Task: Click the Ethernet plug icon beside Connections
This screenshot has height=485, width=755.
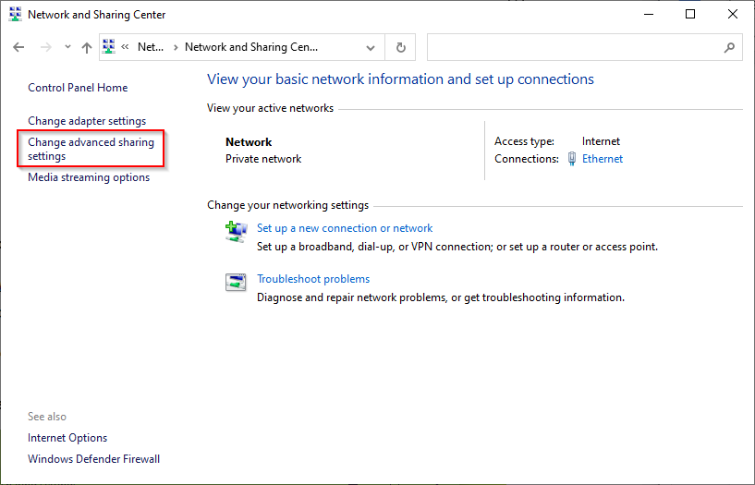Action: (572, 159)
